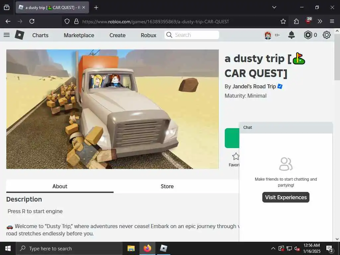Show hidden system tray icons
The image size is (340, 255).
[x=273, y=248]
